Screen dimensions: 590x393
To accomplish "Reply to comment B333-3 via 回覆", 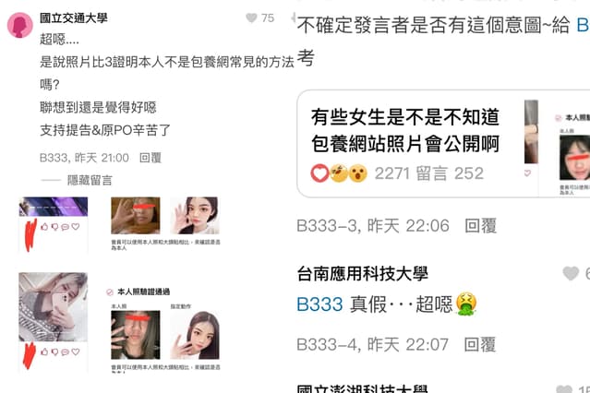I will point(480,226).
